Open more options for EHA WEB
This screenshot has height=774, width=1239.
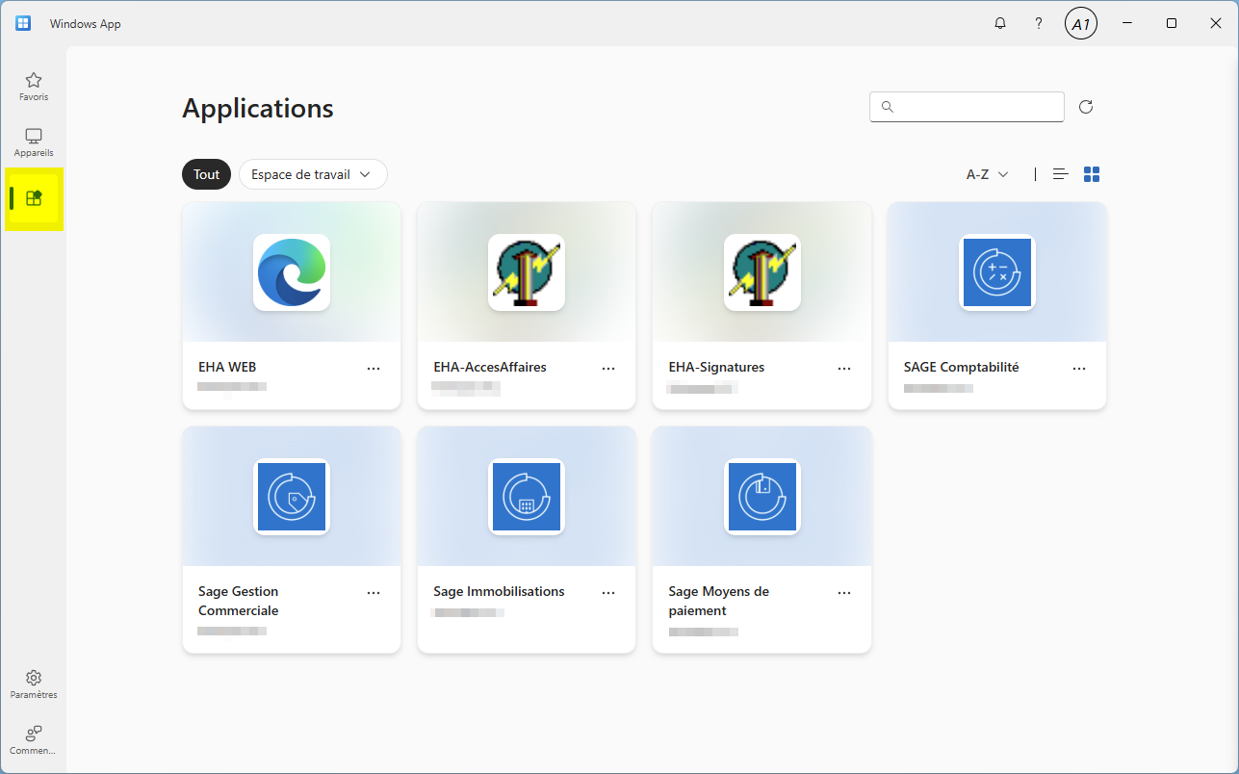[374, 368]
